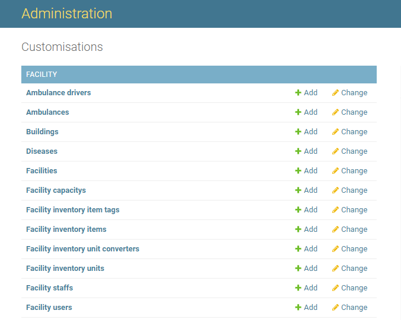Image resolution: width=401 pixels, height=320 pixels.
Task: Open Facility inventory items list
Action: [x=66, y=230]
